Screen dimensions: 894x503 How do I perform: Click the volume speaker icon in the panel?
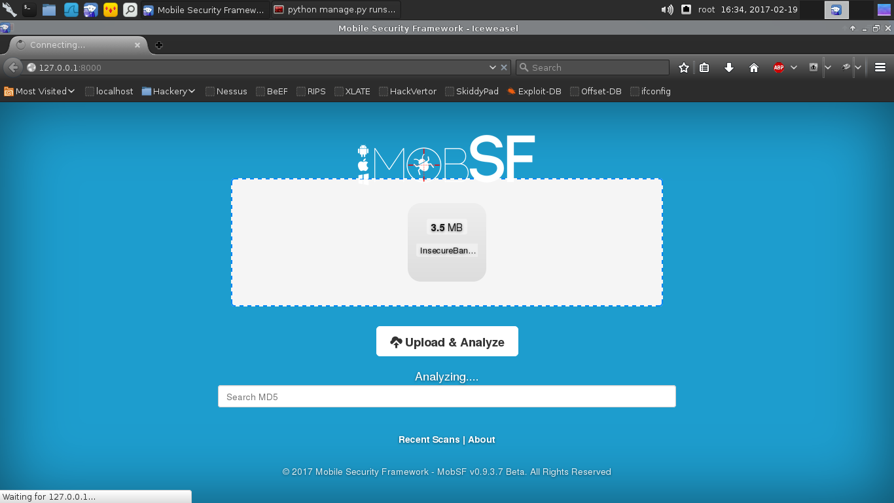[667, 9]
